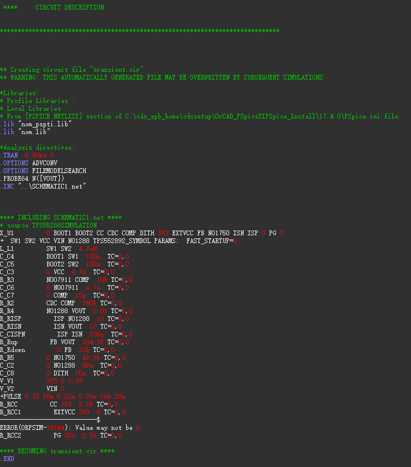Click the R_RISP netlist line

[x=65, y=319]
